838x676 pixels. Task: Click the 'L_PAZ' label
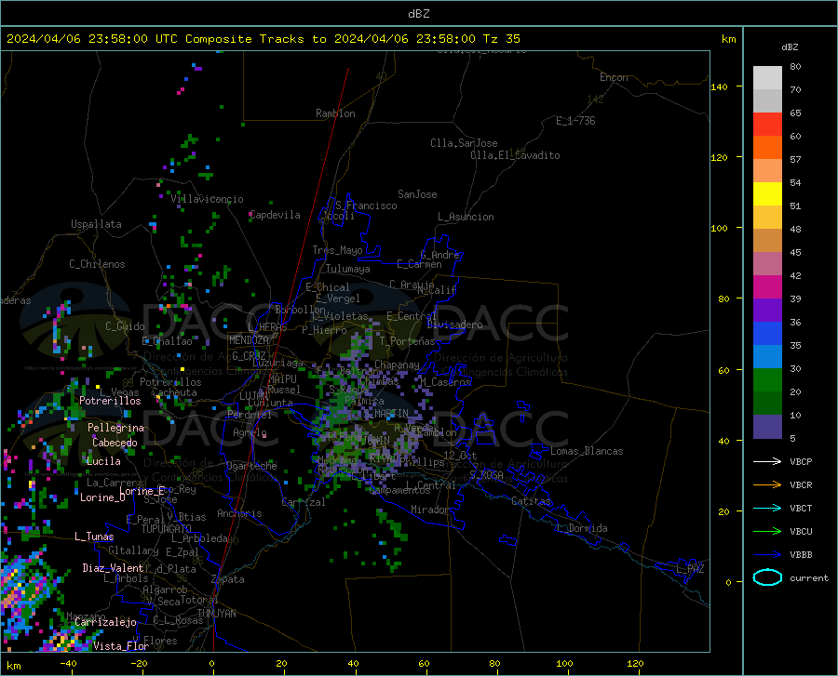690,569
